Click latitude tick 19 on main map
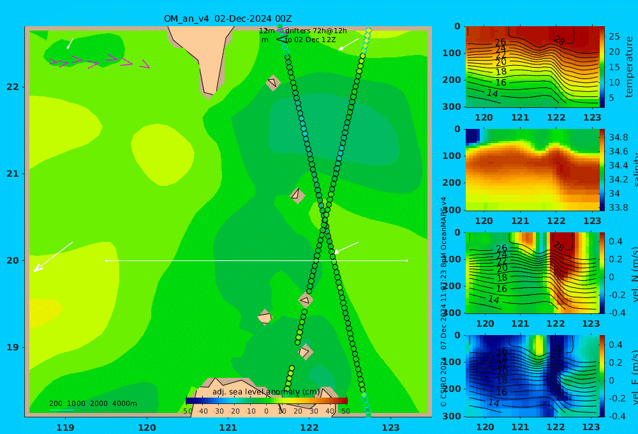This screenshot has height=434, width=638. (x=13, y=347)
